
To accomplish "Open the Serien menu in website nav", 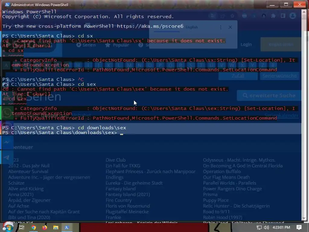I will click(x=86, y=45).
